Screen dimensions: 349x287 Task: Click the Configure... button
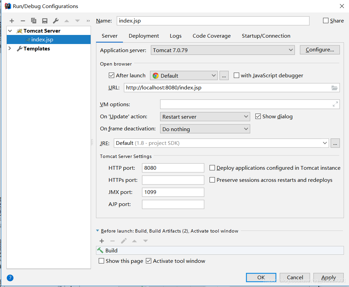pyautogui.click(x=320, y=50)
